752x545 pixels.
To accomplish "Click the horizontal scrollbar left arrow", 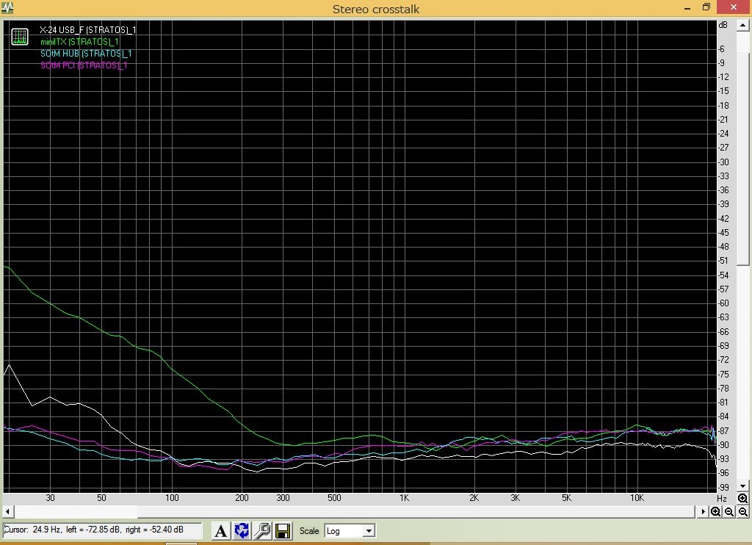I will coord(8,512).
